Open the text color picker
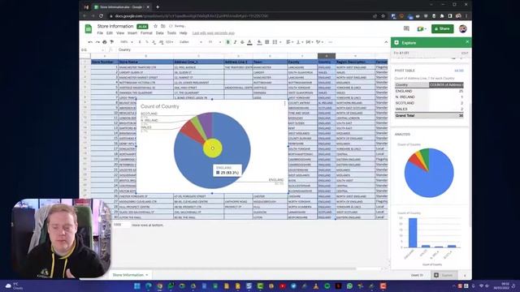The width and height of the screenshot is (520, 292). point(249,42)
